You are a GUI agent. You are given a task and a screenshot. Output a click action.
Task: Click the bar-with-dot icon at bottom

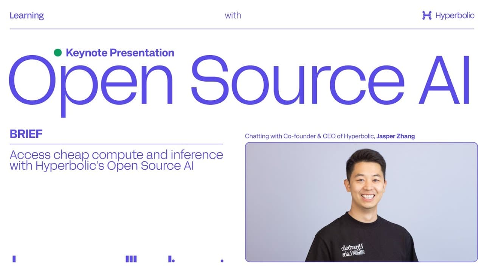(171, 259)
